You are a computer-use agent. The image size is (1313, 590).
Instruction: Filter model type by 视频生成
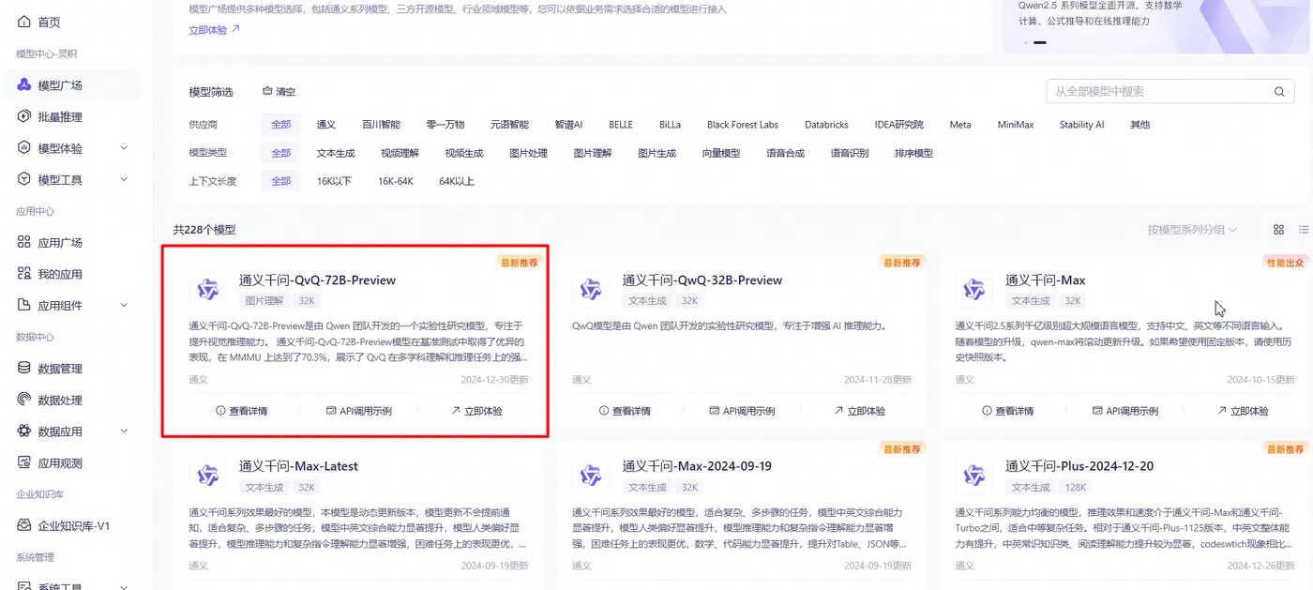(x=464, y=153)
